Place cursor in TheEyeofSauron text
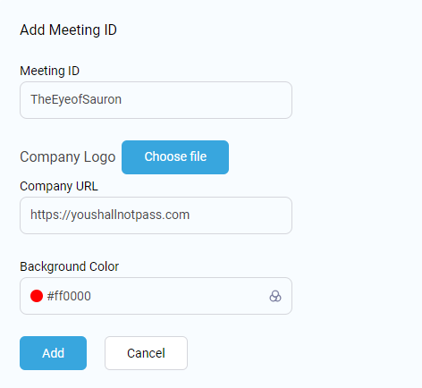Image resolution: width=422 pixels, height=388 pixels. 76,99
